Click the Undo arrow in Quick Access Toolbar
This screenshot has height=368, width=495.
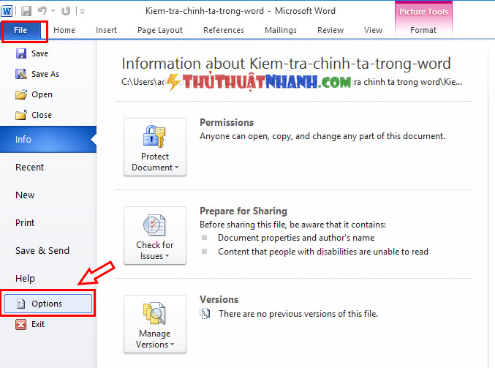[x=42, y=11]
